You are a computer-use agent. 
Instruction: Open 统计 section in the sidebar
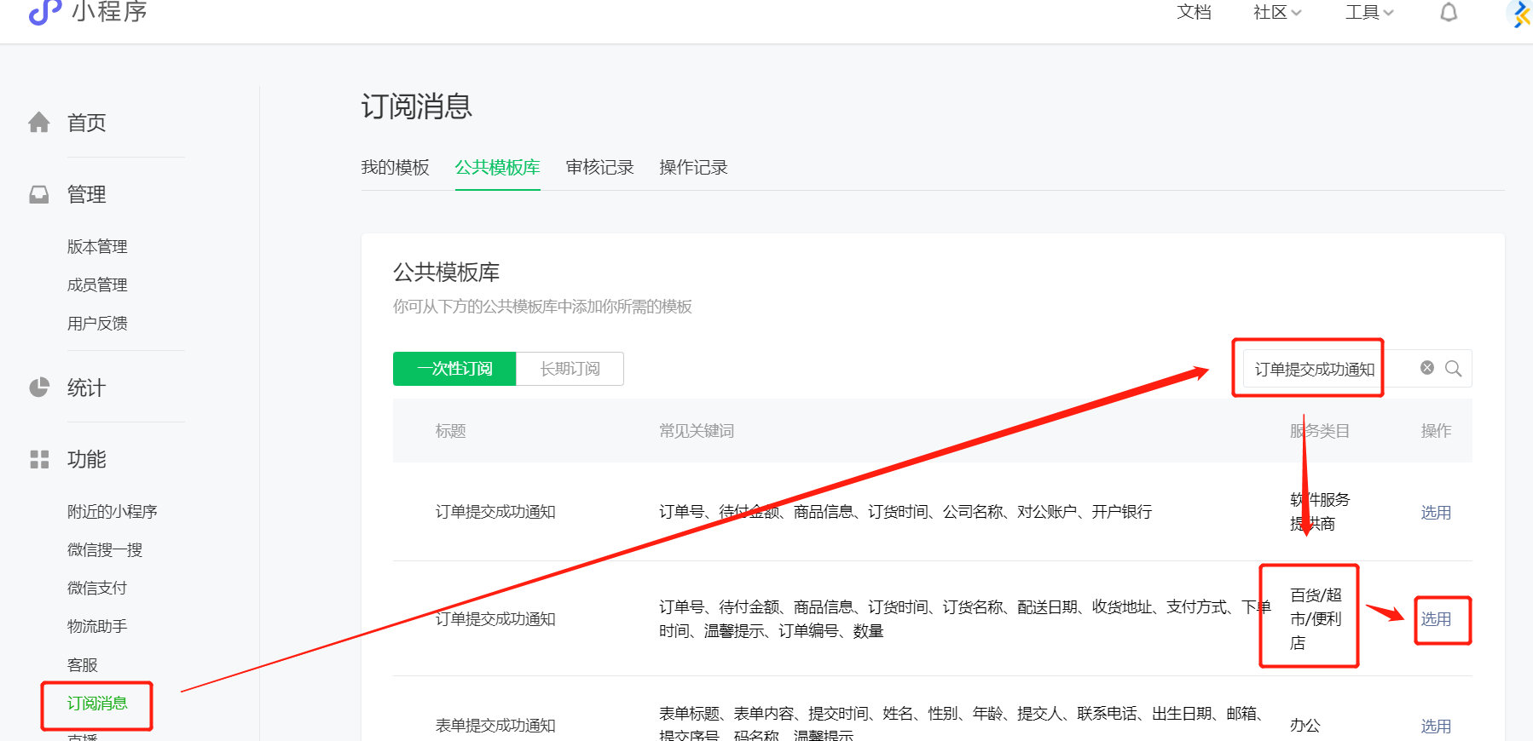point(87,388)
